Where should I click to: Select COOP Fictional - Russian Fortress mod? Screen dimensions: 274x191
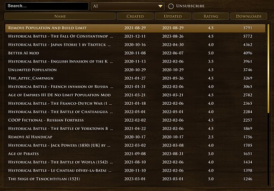click(135, 120)
